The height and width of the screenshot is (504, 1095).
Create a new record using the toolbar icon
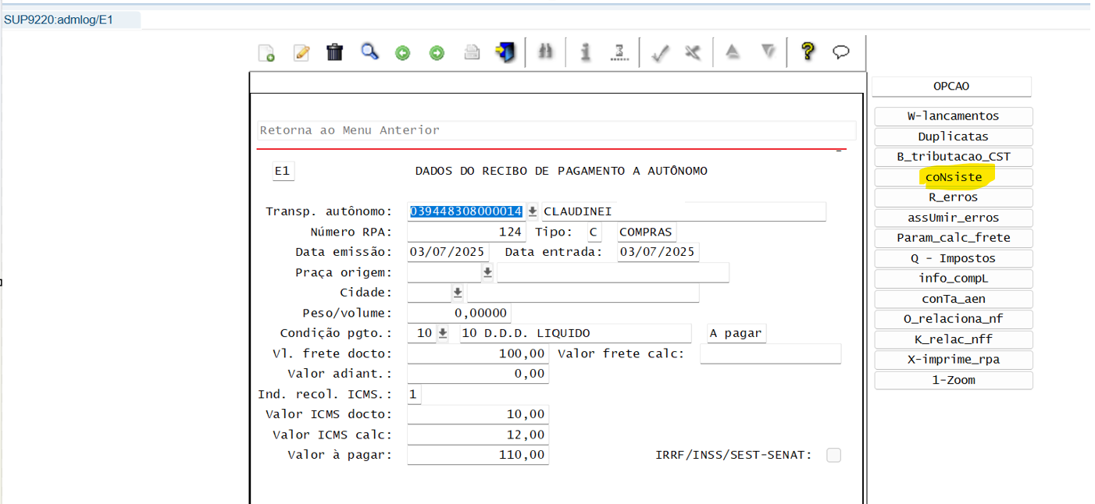(x=266, y=51)
